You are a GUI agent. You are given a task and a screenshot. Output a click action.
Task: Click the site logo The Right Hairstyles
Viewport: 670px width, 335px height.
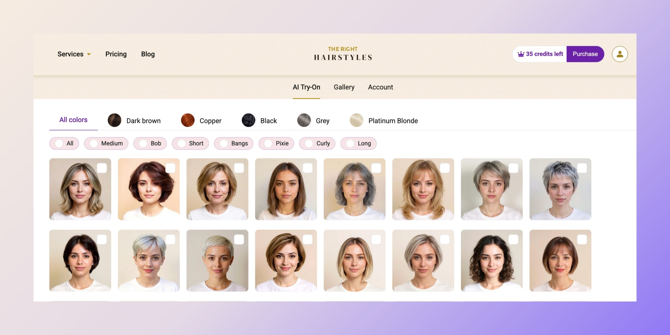[x=343, y=54]
